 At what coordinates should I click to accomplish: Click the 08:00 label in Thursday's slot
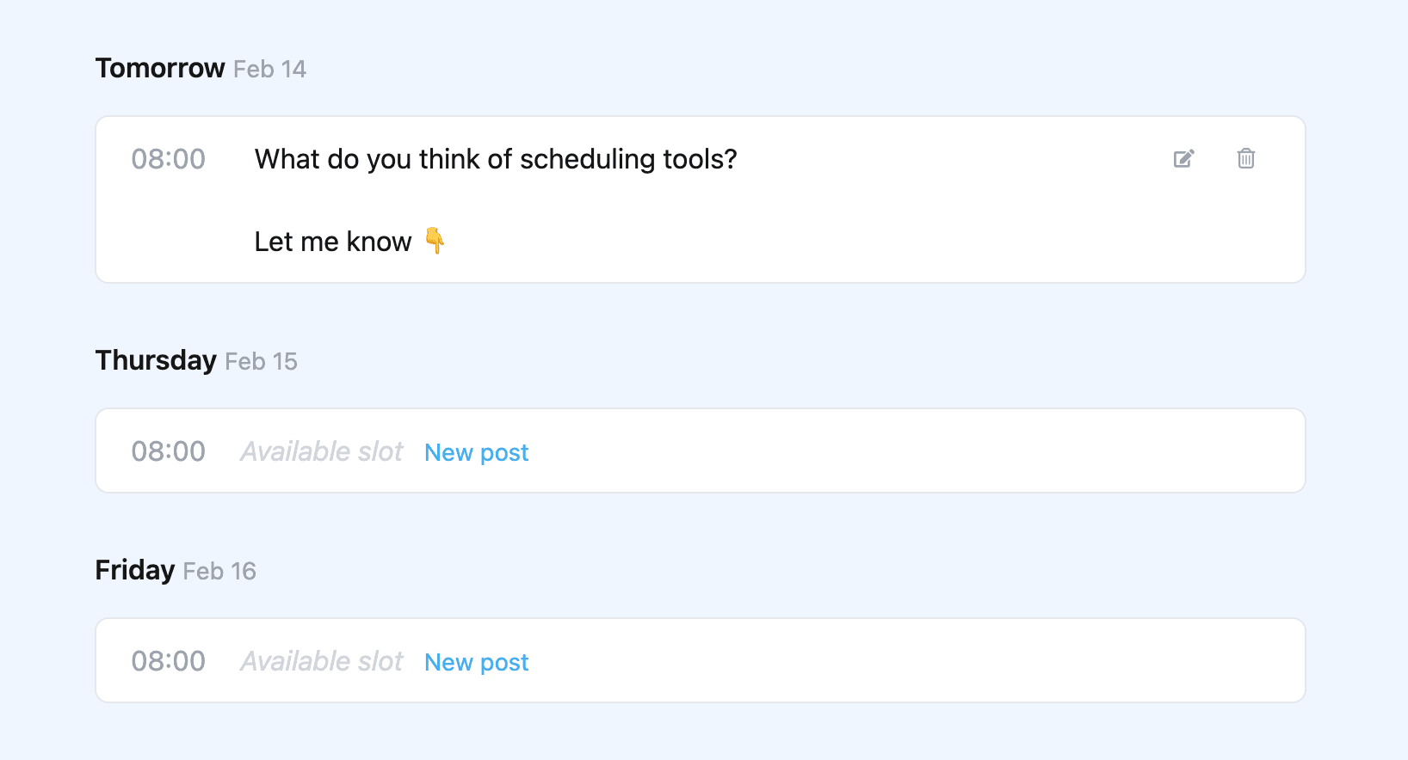169,450
